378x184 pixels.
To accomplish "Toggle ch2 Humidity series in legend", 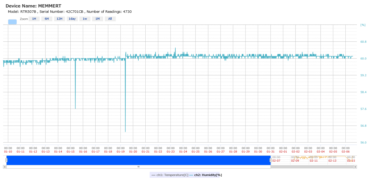I will (x=206, y=175).
